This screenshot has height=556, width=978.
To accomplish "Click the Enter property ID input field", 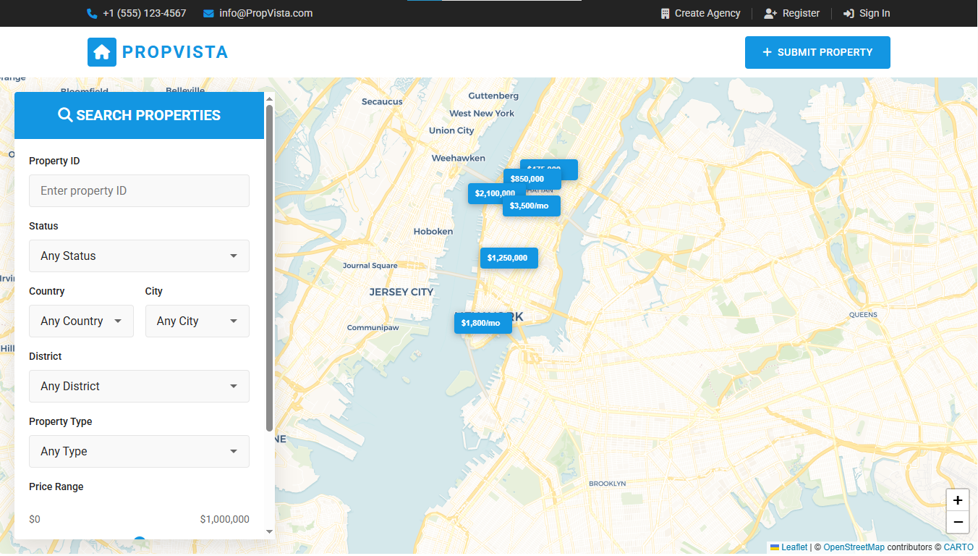I will [x=139, y=190].
